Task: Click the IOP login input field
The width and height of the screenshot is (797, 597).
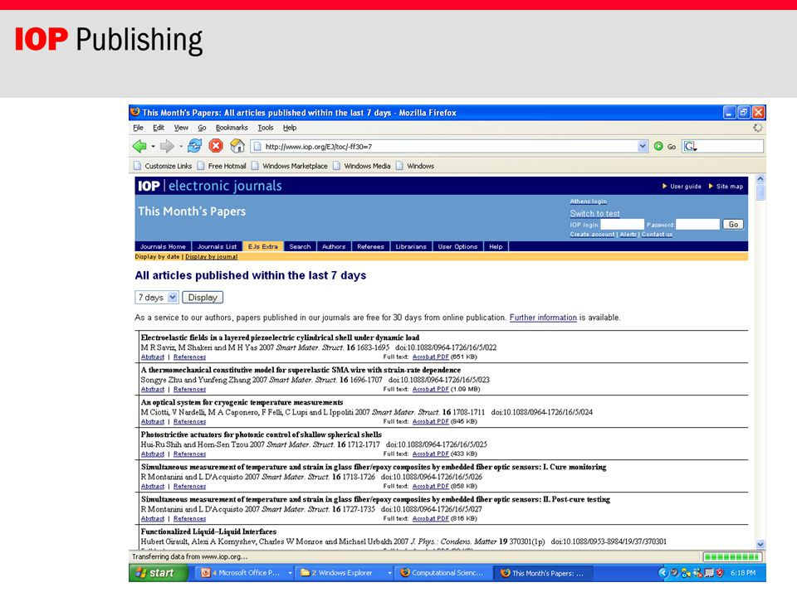Action: click(x=622, y=225)
